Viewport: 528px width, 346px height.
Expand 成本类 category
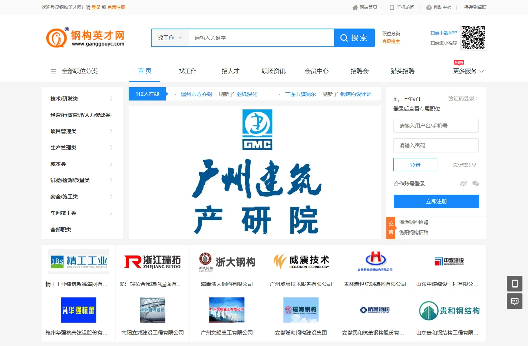tap(82, 164)
